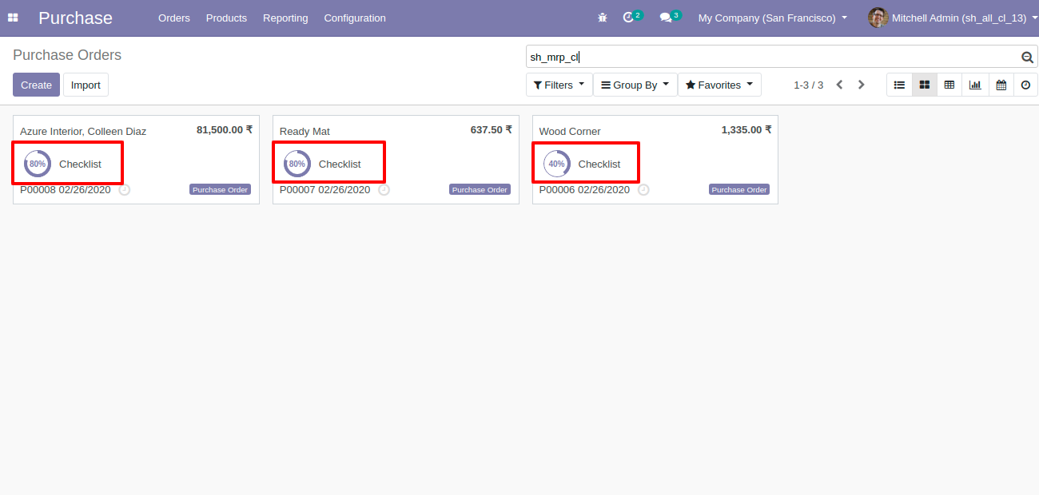This screenshot has height=495, width=1039.
Task: Click Mitchell Admin avatar picture
Action: (878, 18)
